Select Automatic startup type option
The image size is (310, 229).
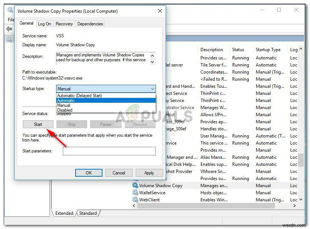tap(106, 100)
